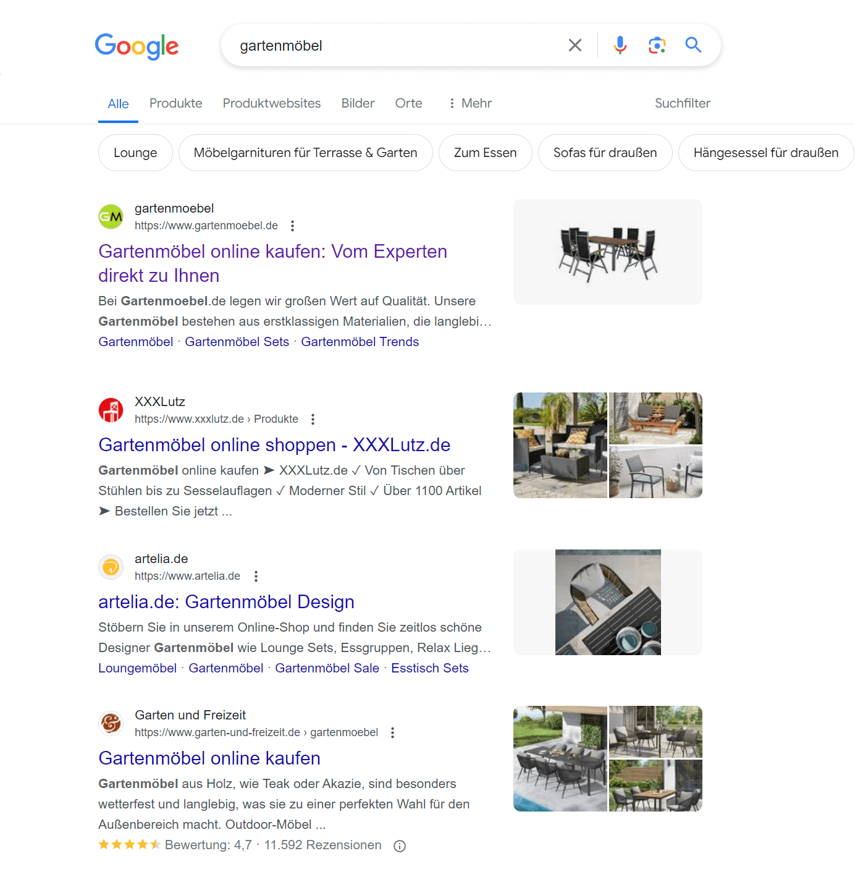855x869 pixels.
Task: Open the Suchfilter tools
Action: [682, 103]
